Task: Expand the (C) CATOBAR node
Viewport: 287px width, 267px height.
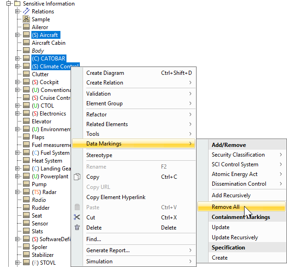Action: (x=17, y=59)
